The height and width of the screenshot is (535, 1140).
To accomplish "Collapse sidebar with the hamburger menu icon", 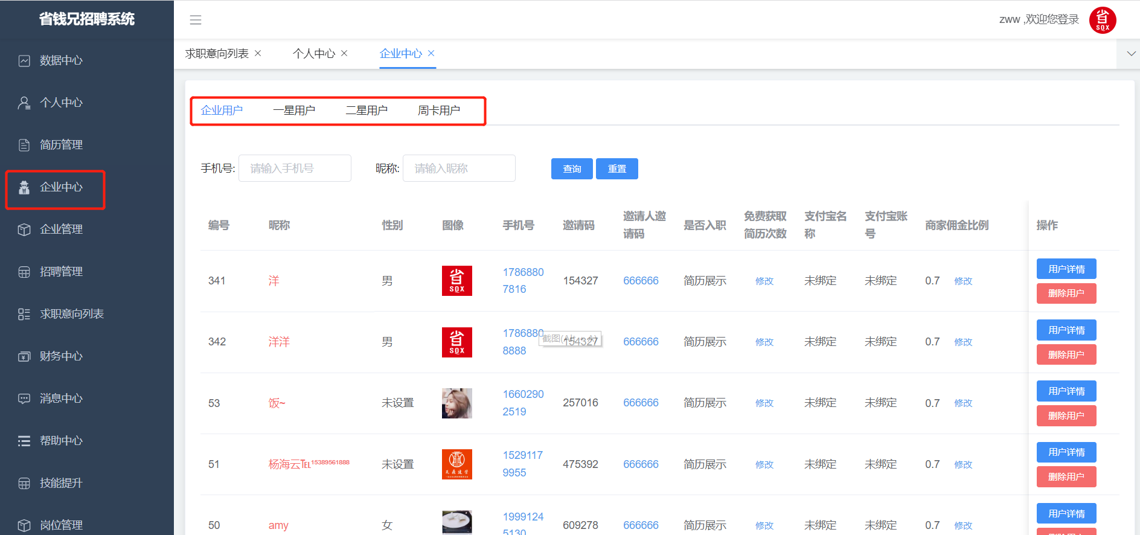I will click(196, 20).
